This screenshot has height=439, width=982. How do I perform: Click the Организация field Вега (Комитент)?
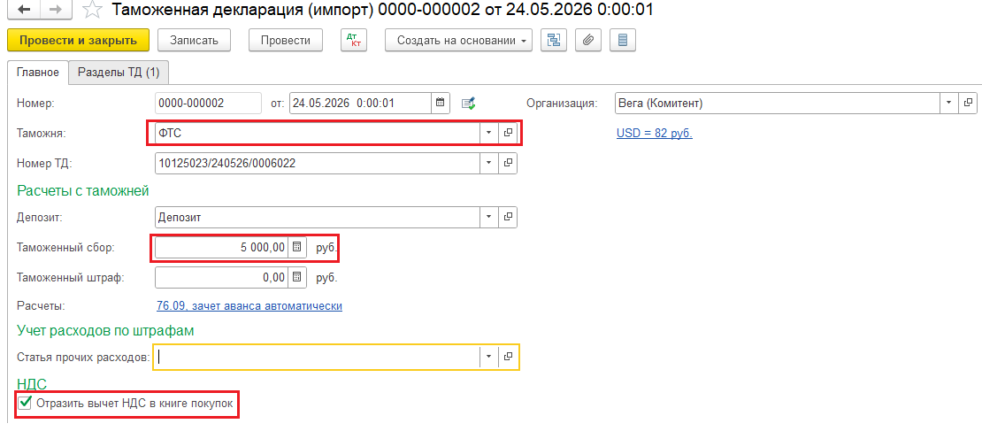click(778, 104)
